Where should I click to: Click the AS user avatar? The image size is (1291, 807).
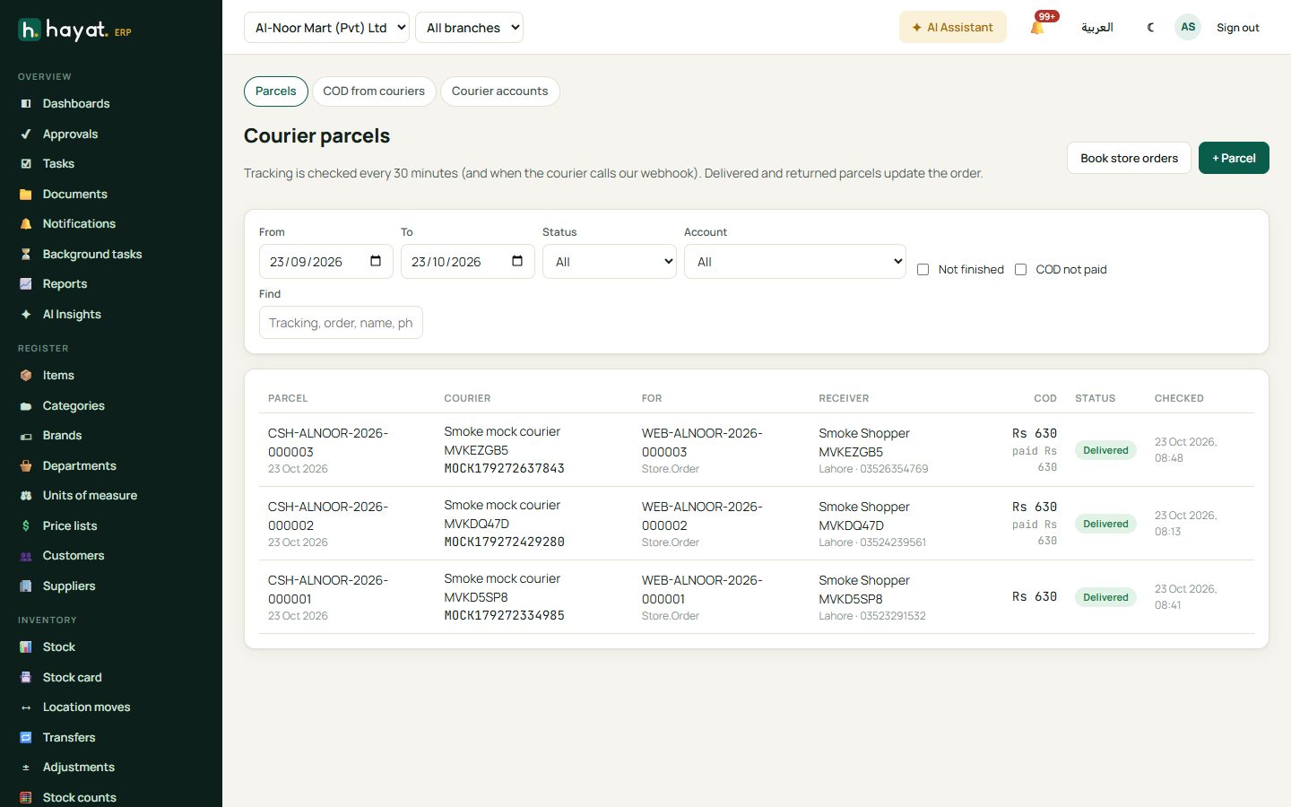pos(1188,27)
